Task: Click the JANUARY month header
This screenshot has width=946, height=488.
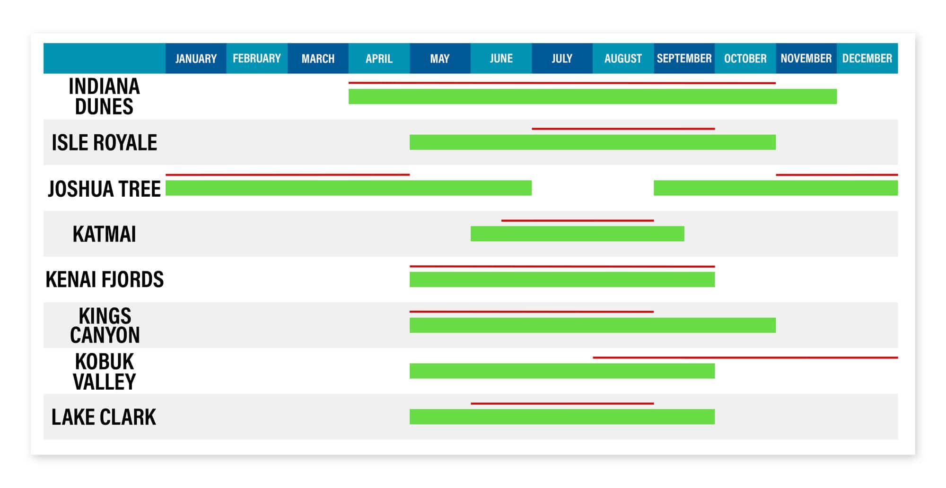Action: coord(196,59)
